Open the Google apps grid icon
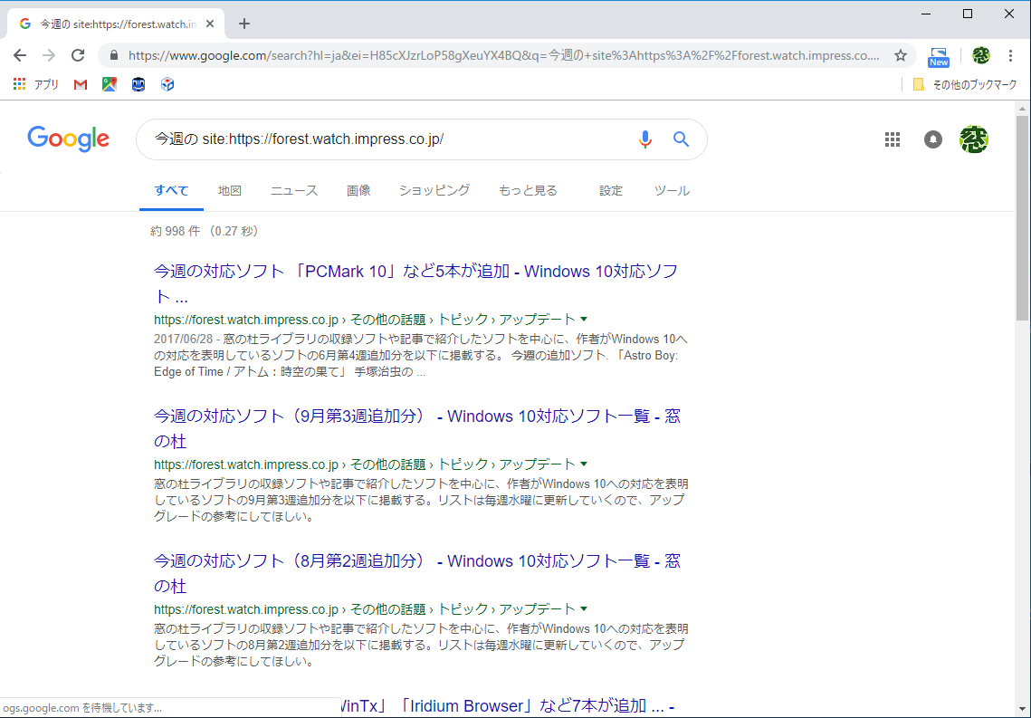The width and height of the screenshot is (1031, 718). pyautogui.click(x=893, y=139)
